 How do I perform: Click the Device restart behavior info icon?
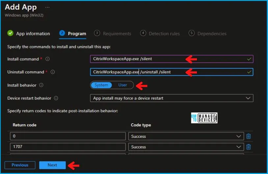56,98
